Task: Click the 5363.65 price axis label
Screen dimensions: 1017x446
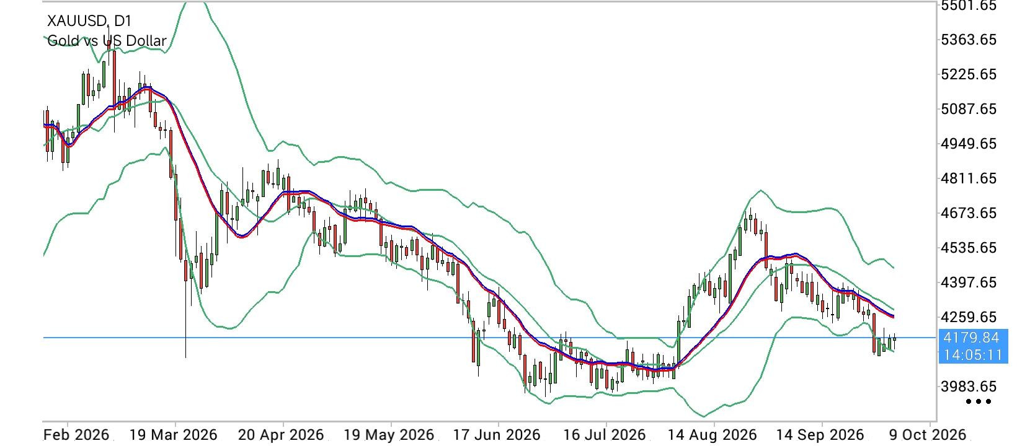Action: click(x=969, y=40)
